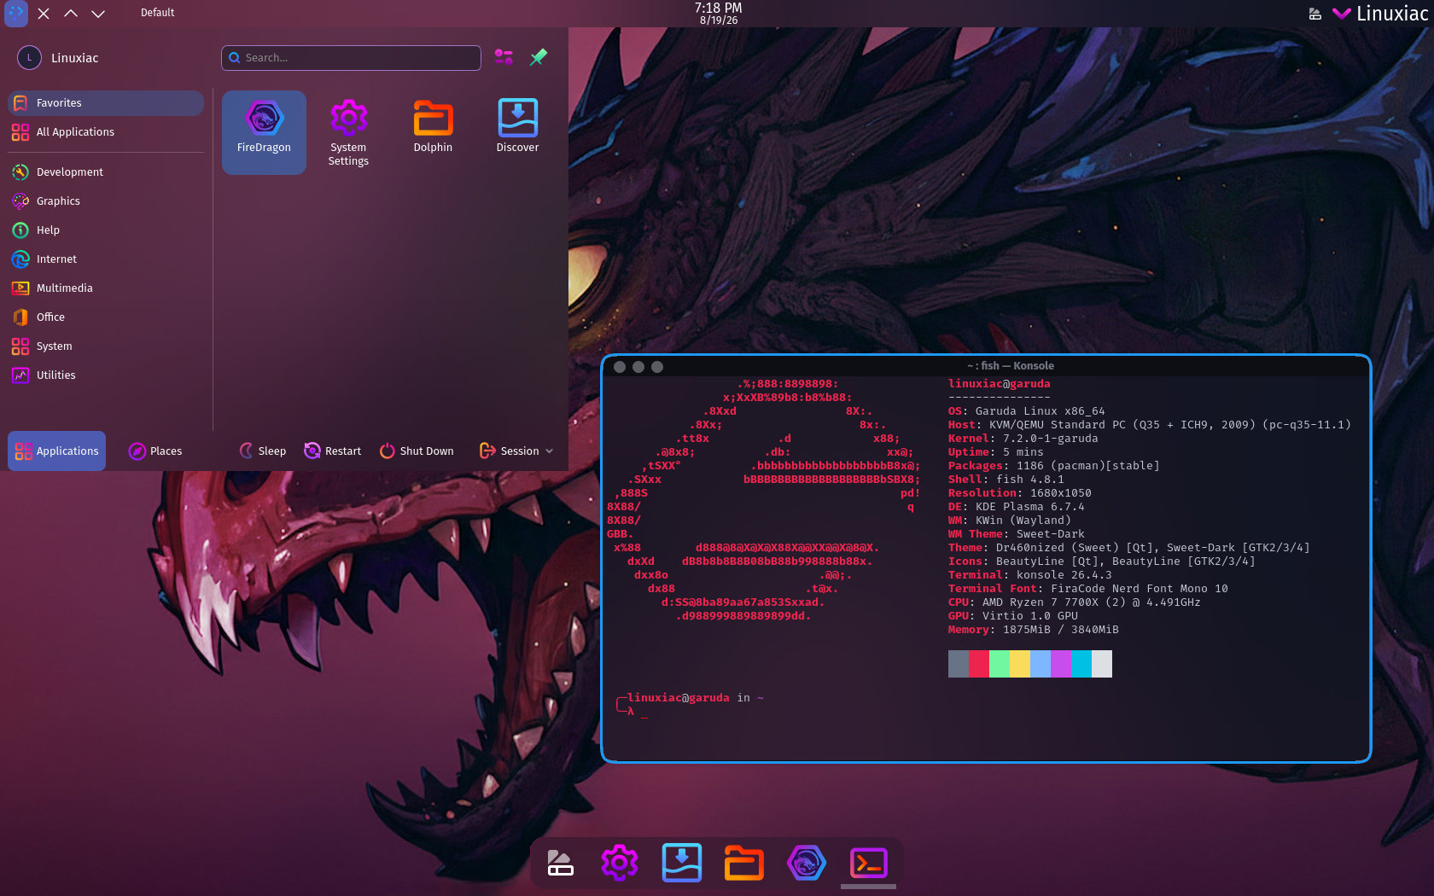Click the red color block in Konsole
The image size is (1434, 896).
[979, 664]
